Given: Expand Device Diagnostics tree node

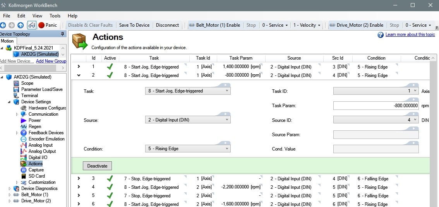Looking at the screenshot, I should [10, 188].
